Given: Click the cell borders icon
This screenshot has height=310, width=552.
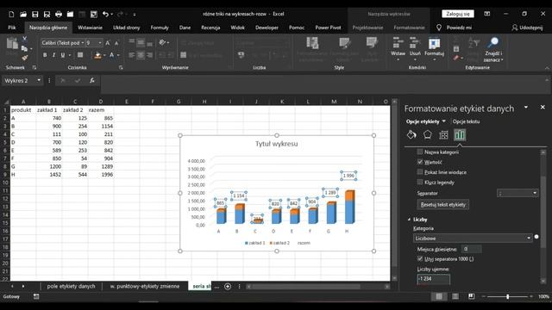Looking at the screenshot, I should coord(80,55).
